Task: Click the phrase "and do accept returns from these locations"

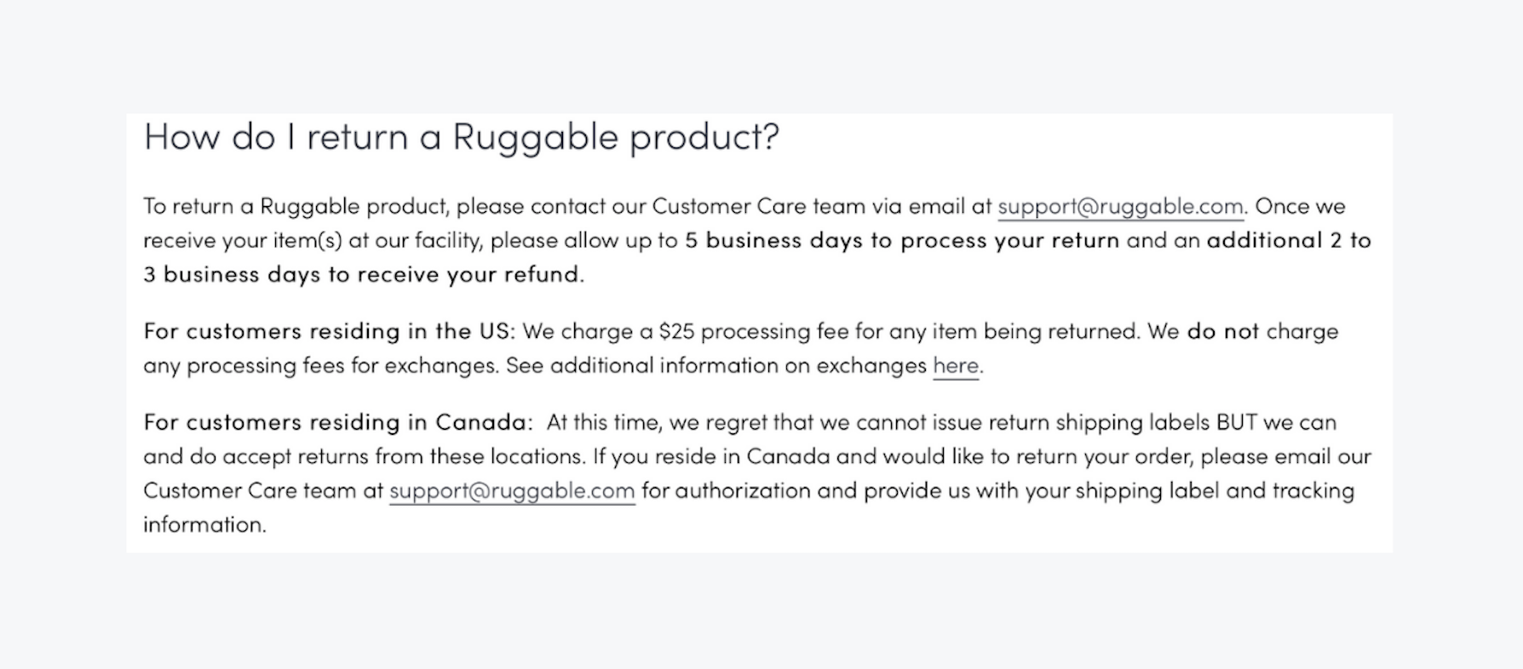Action: (x=364, y=456)
